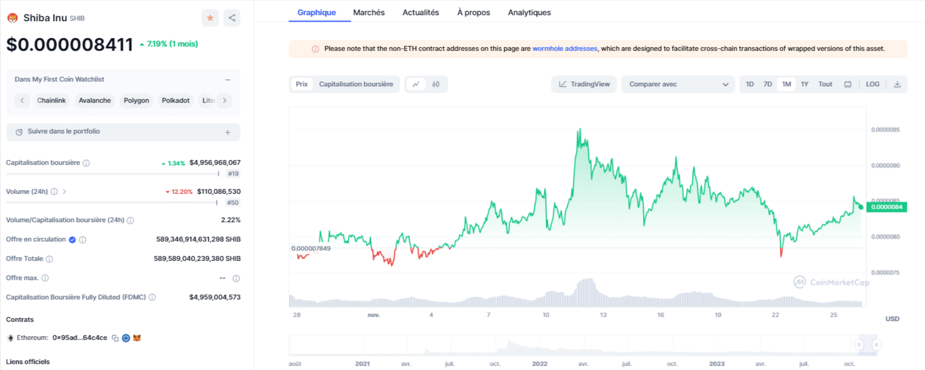Switch chart to Prix view
This screenshot has width=925, height=370.
[301, 85]
